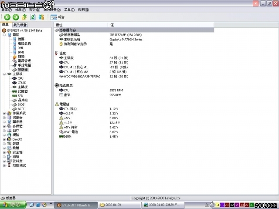Click the green Forward arrow toolbar button

pyautogui.click(x=16, y=17)
